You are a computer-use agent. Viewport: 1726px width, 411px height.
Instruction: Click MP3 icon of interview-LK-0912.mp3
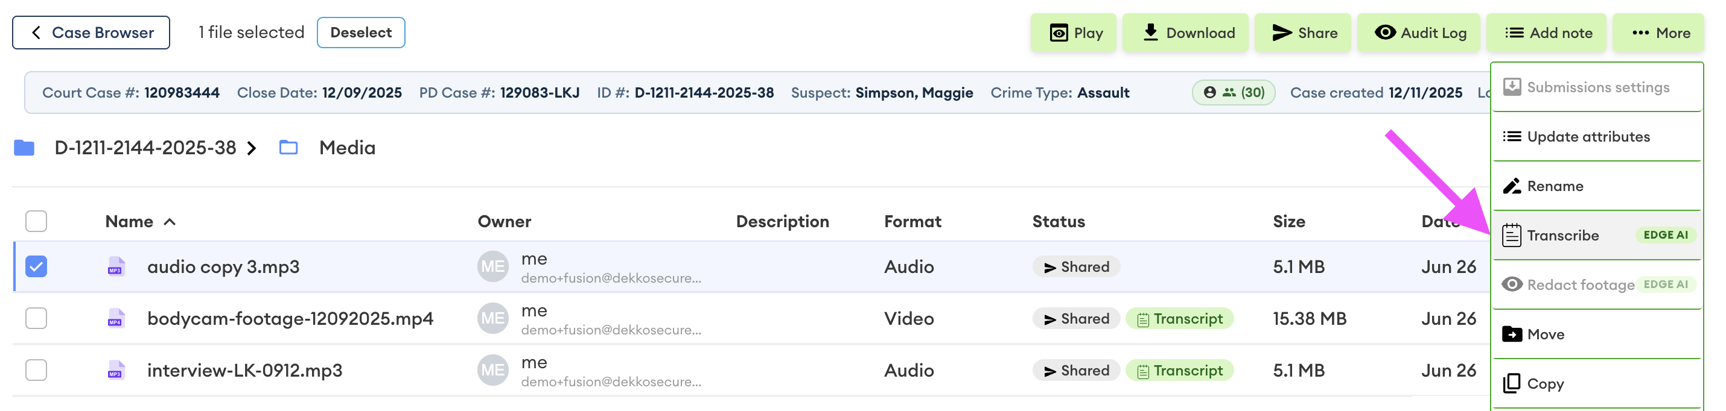116,370
